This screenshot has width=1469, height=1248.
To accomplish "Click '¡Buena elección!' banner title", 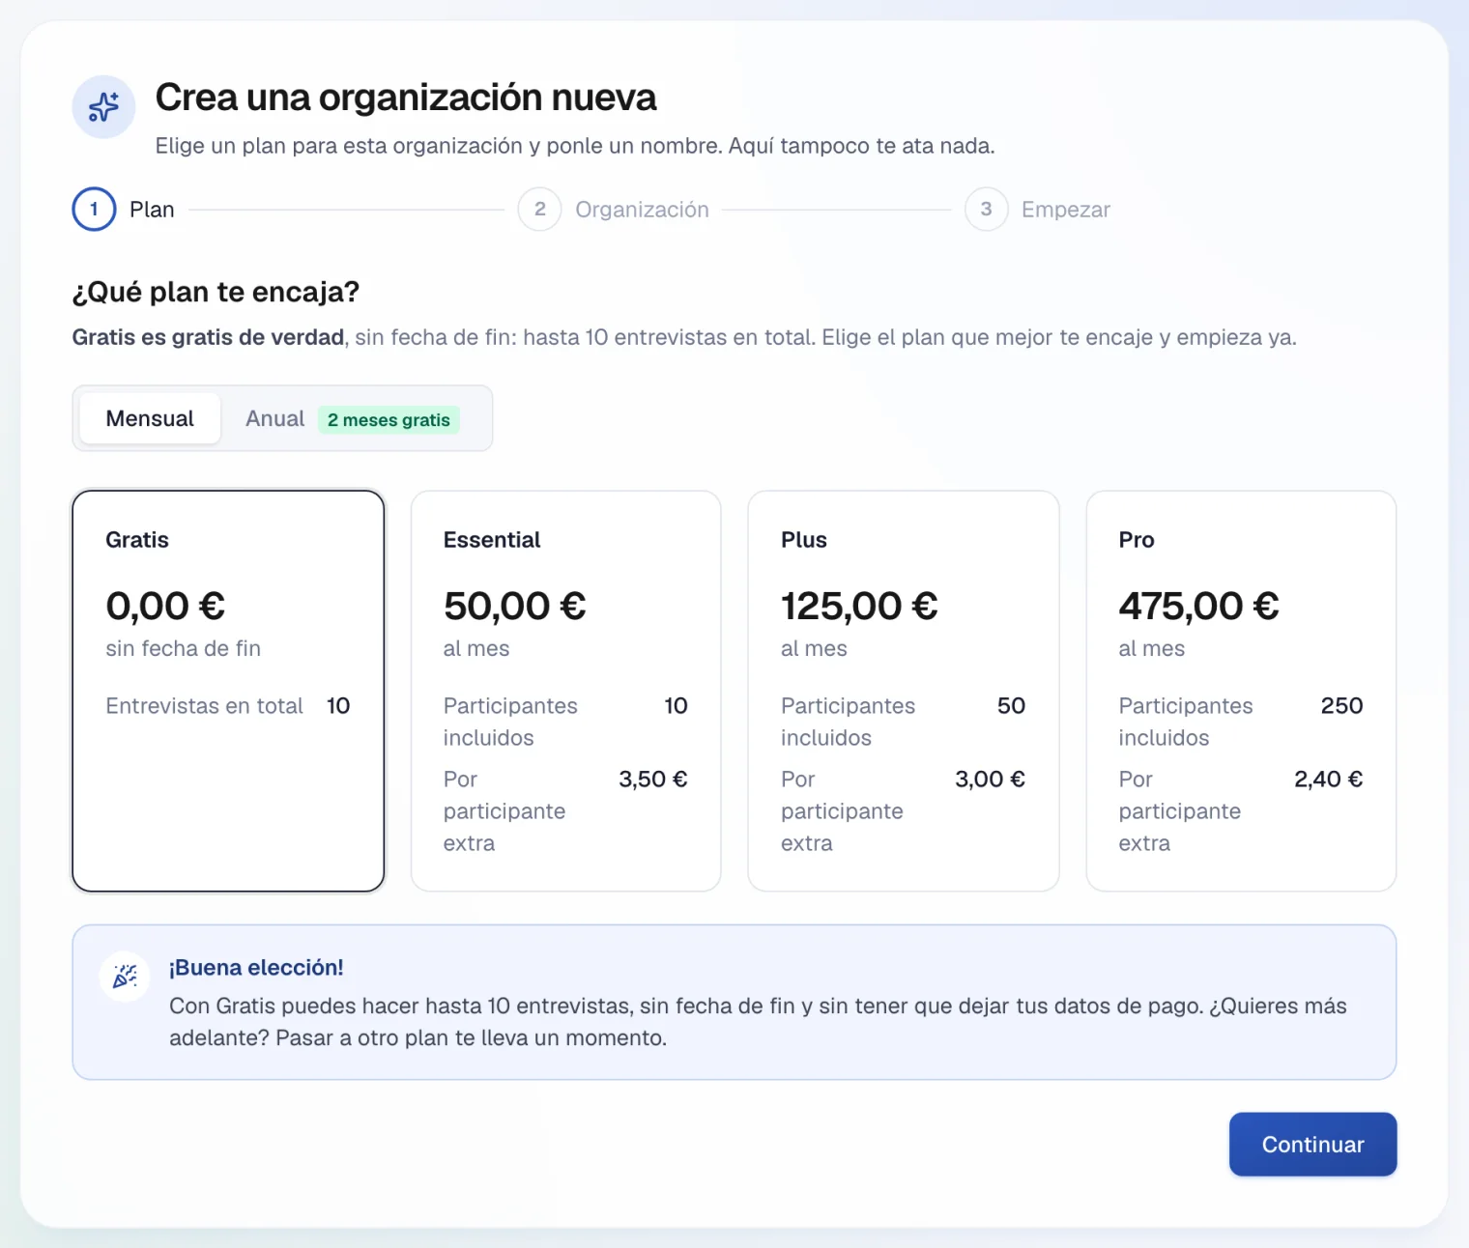I will [x=256, y=968].
